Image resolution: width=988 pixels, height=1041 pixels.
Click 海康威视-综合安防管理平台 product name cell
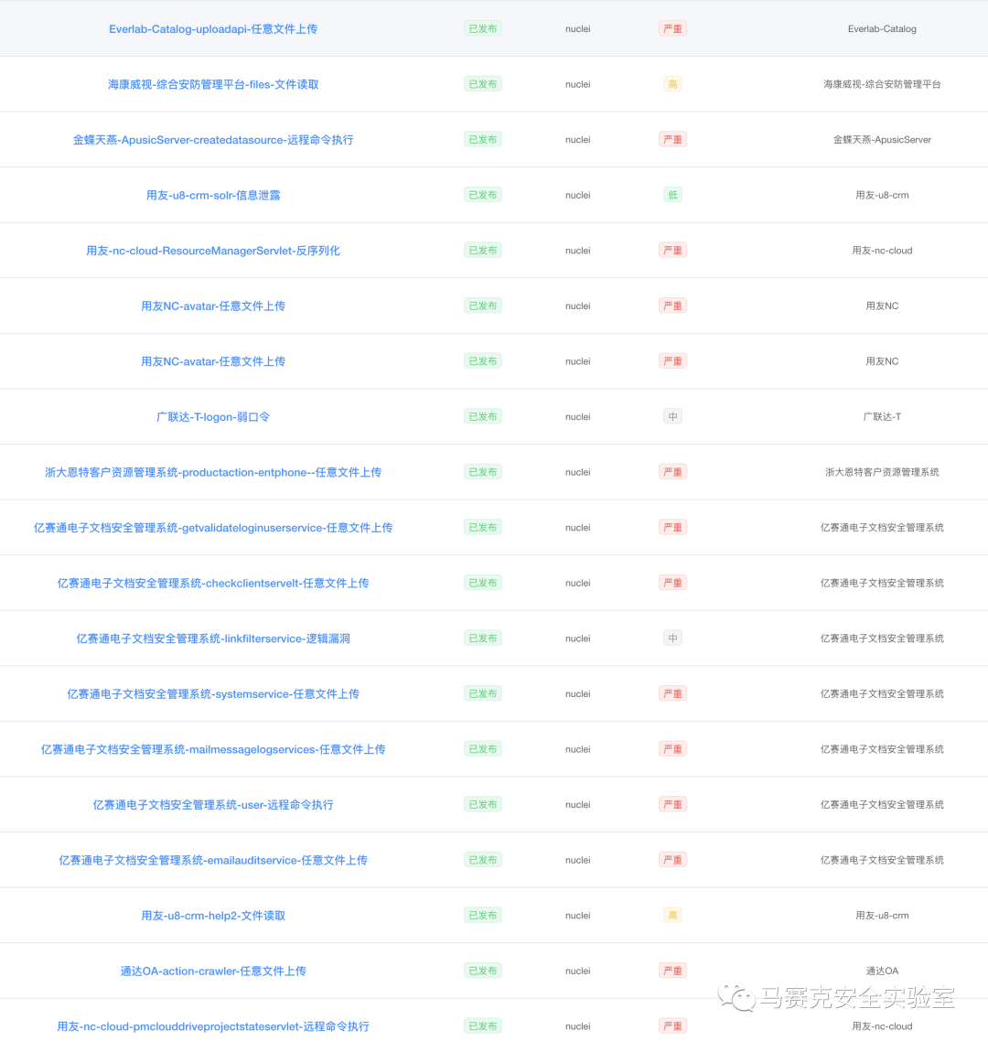(x=882, y=84)
